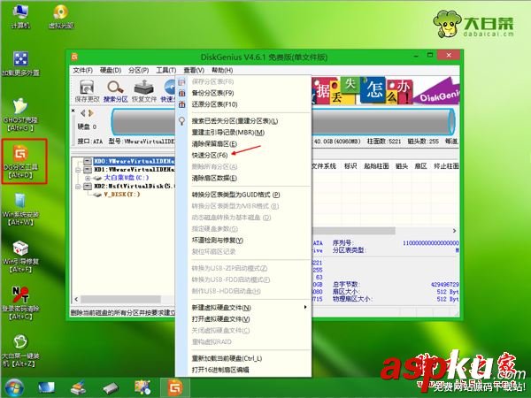Choose 清除扇区数据(E) entry
This screenshot has width=531, height=398.
coord(243,178)
